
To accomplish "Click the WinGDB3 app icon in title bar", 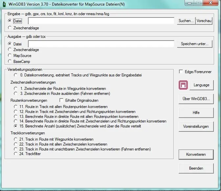I will (x=4, y=4).
